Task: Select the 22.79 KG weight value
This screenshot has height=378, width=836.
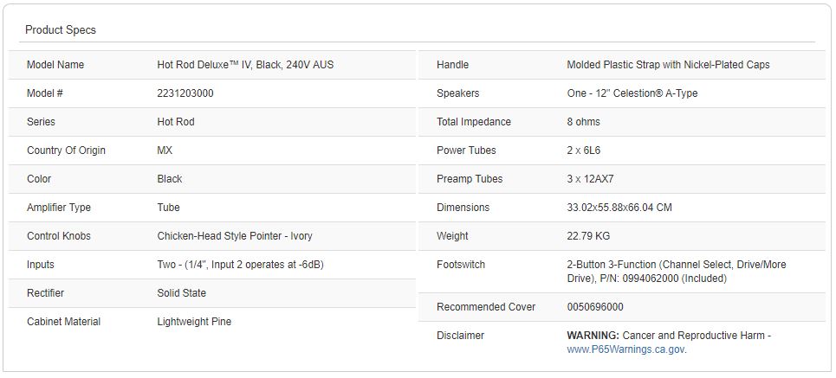Action: tap(588, 236)
